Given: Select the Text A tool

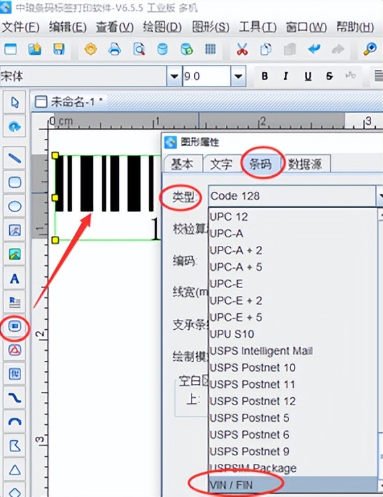Looking at the screenshot, I should (x=15, y=279).
